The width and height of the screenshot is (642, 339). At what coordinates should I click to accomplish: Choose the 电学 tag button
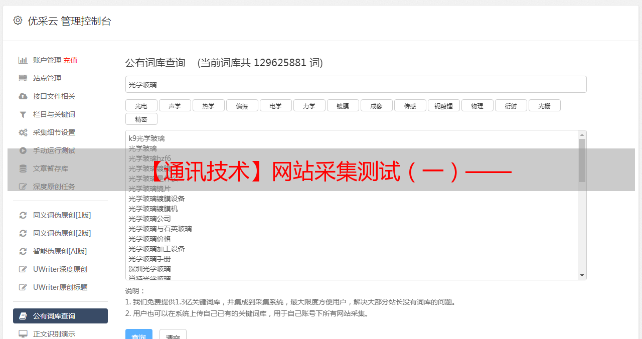[x=275, y=105]
